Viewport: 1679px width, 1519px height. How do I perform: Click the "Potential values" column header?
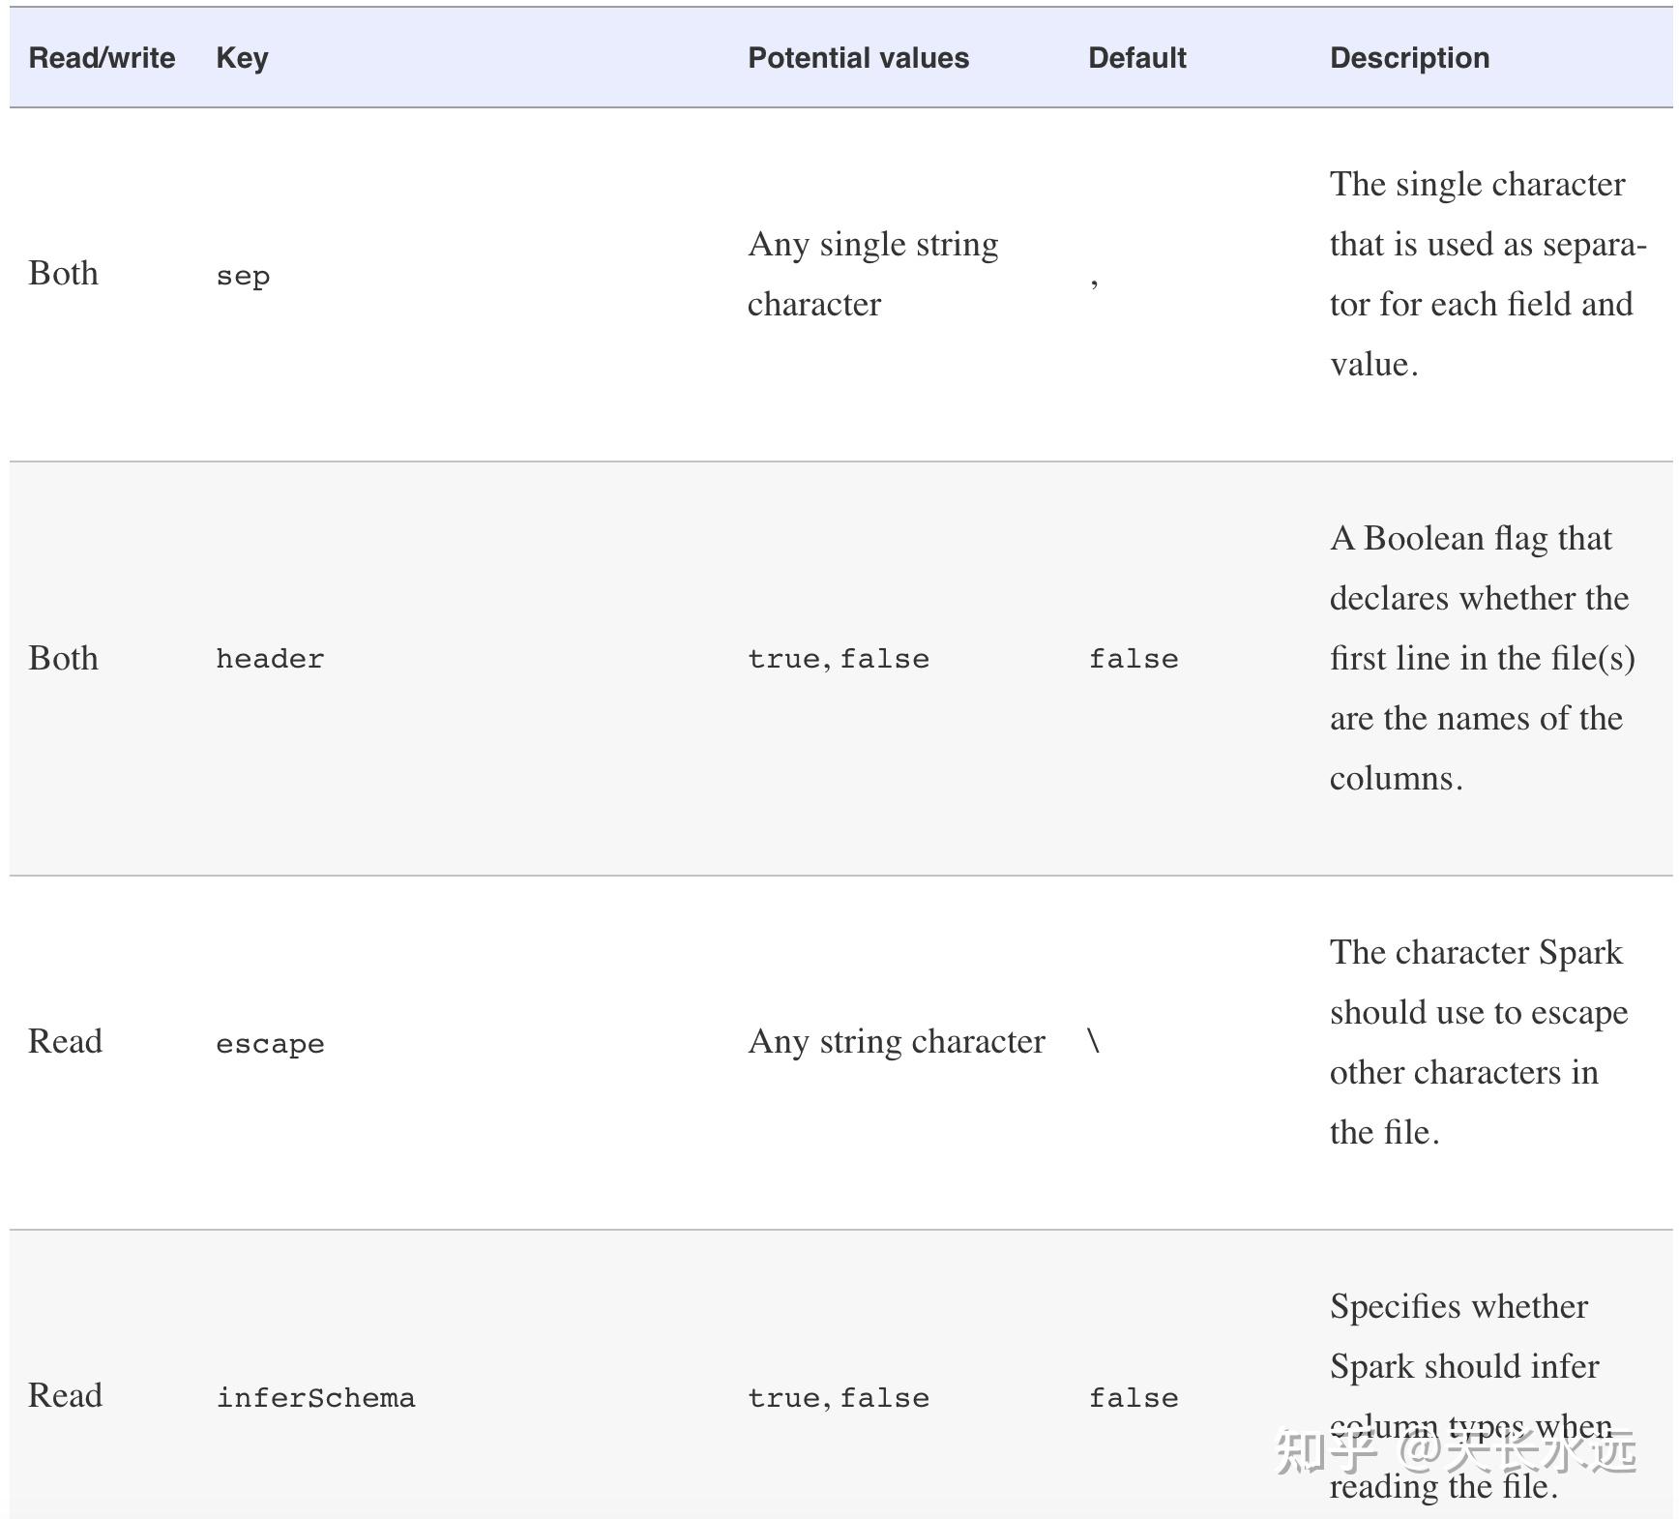pyautogui.click(x=858, y=58)
